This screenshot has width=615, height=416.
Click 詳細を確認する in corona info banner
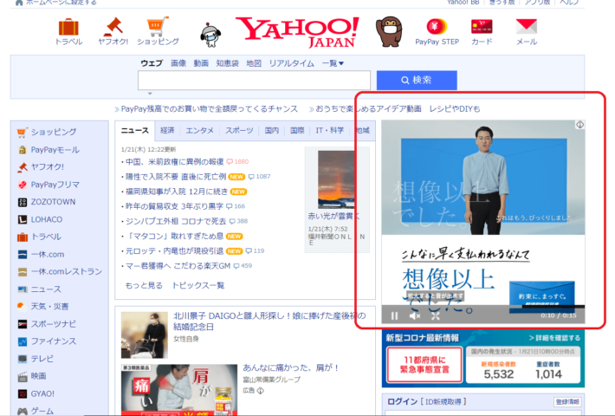[554, 338]
